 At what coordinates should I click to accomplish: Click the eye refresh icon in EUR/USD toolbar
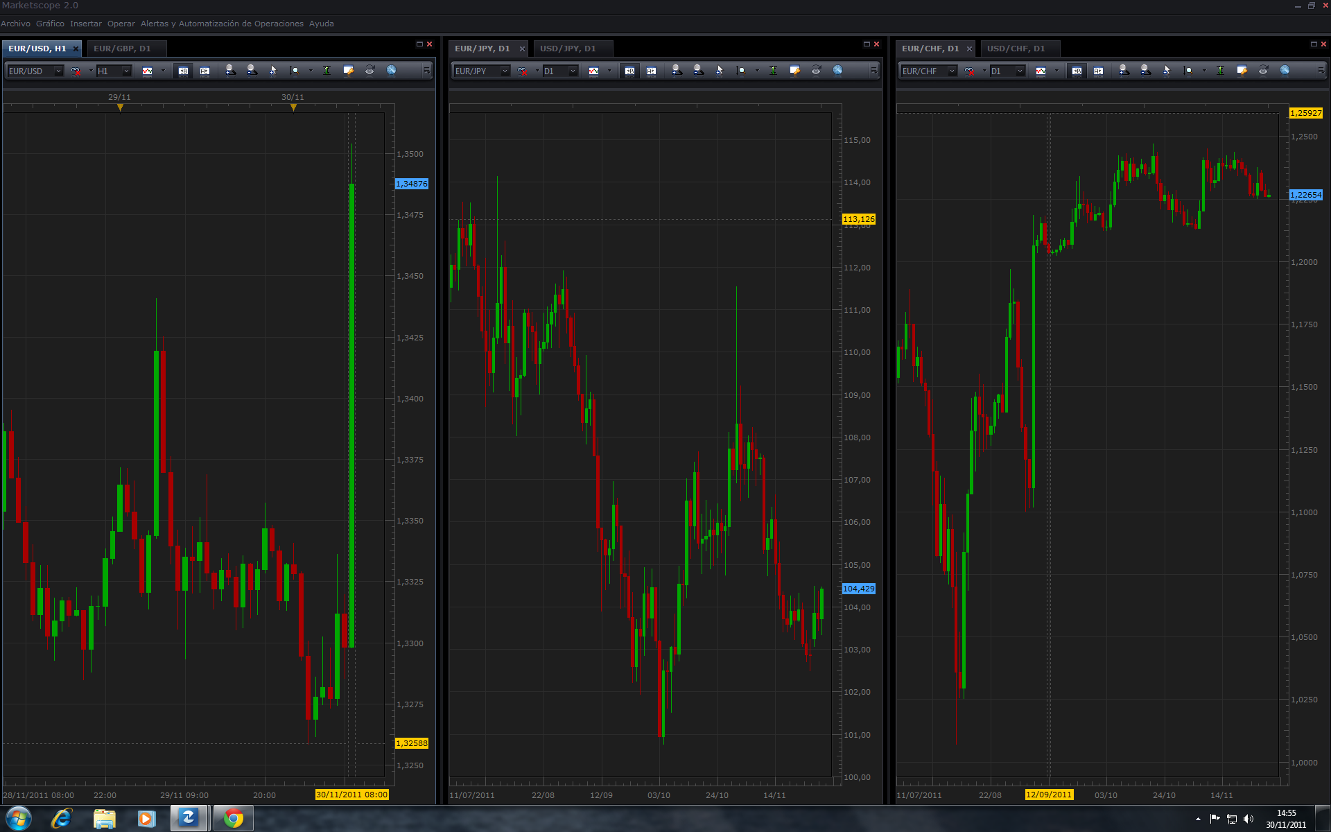tap(370, 71)
